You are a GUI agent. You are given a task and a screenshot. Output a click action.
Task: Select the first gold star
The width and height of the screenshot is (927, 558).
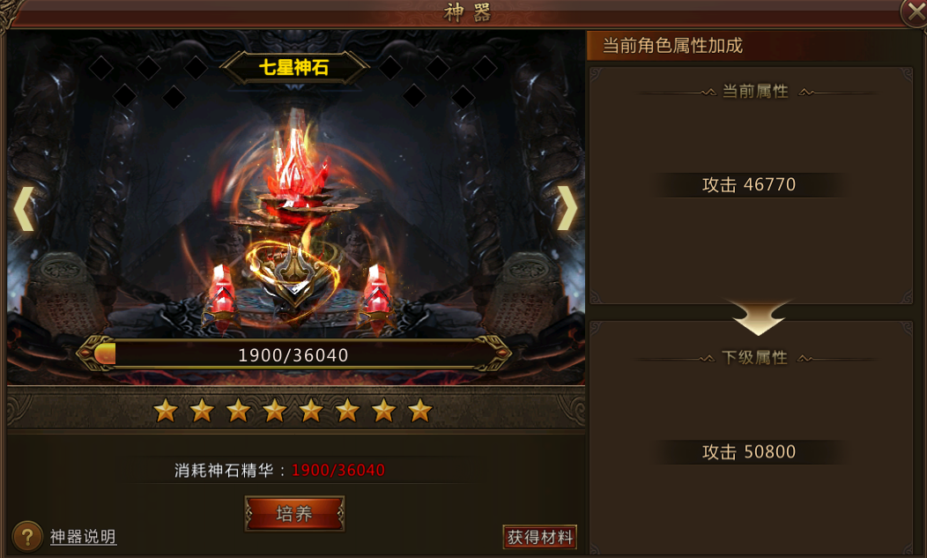pos(166,410)
